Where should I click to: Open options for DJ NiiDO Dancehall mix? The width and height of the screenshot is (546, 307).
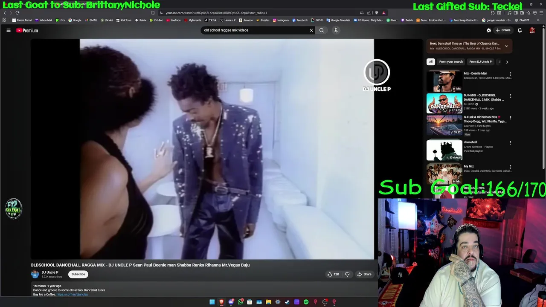point(510,96)
